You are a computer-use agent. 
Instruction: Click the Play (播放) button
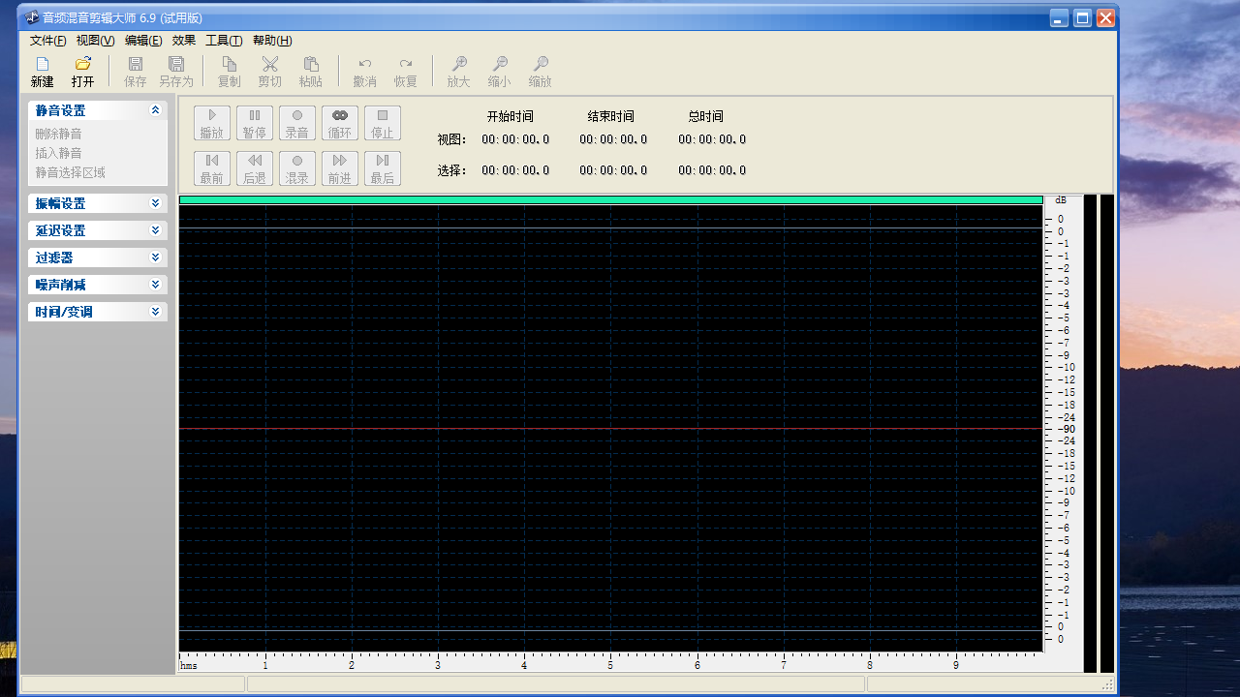[x=212, y=123]
